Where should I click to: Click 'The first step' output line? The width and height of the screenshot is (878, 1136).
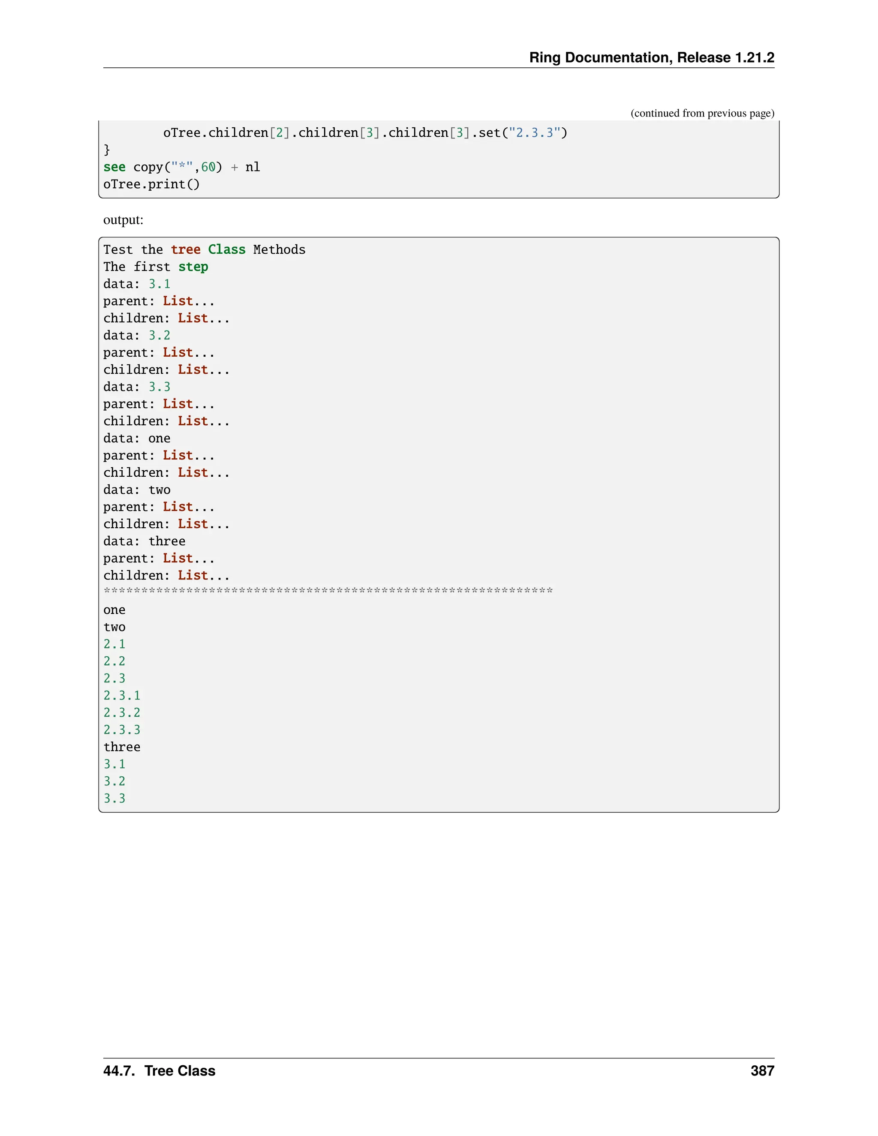click(x=156, y=267)
